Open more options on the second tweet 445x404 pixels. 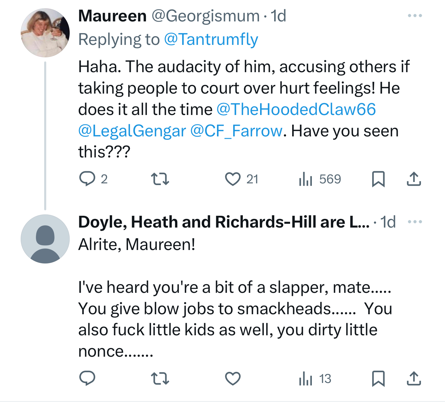click(x=415, y=222)
